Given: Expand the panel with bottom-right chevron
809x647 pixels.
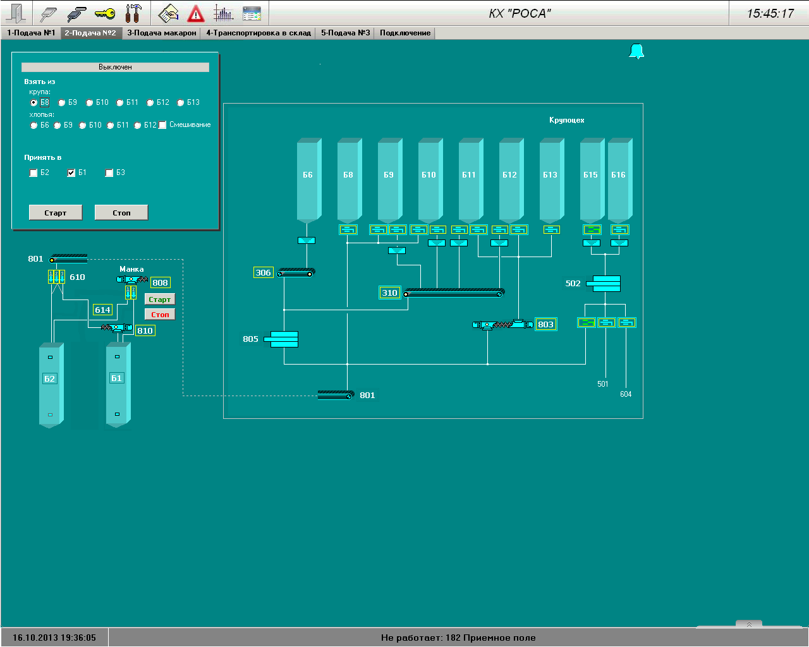Looking at the screenshot, I should click(x=749, y=624).
